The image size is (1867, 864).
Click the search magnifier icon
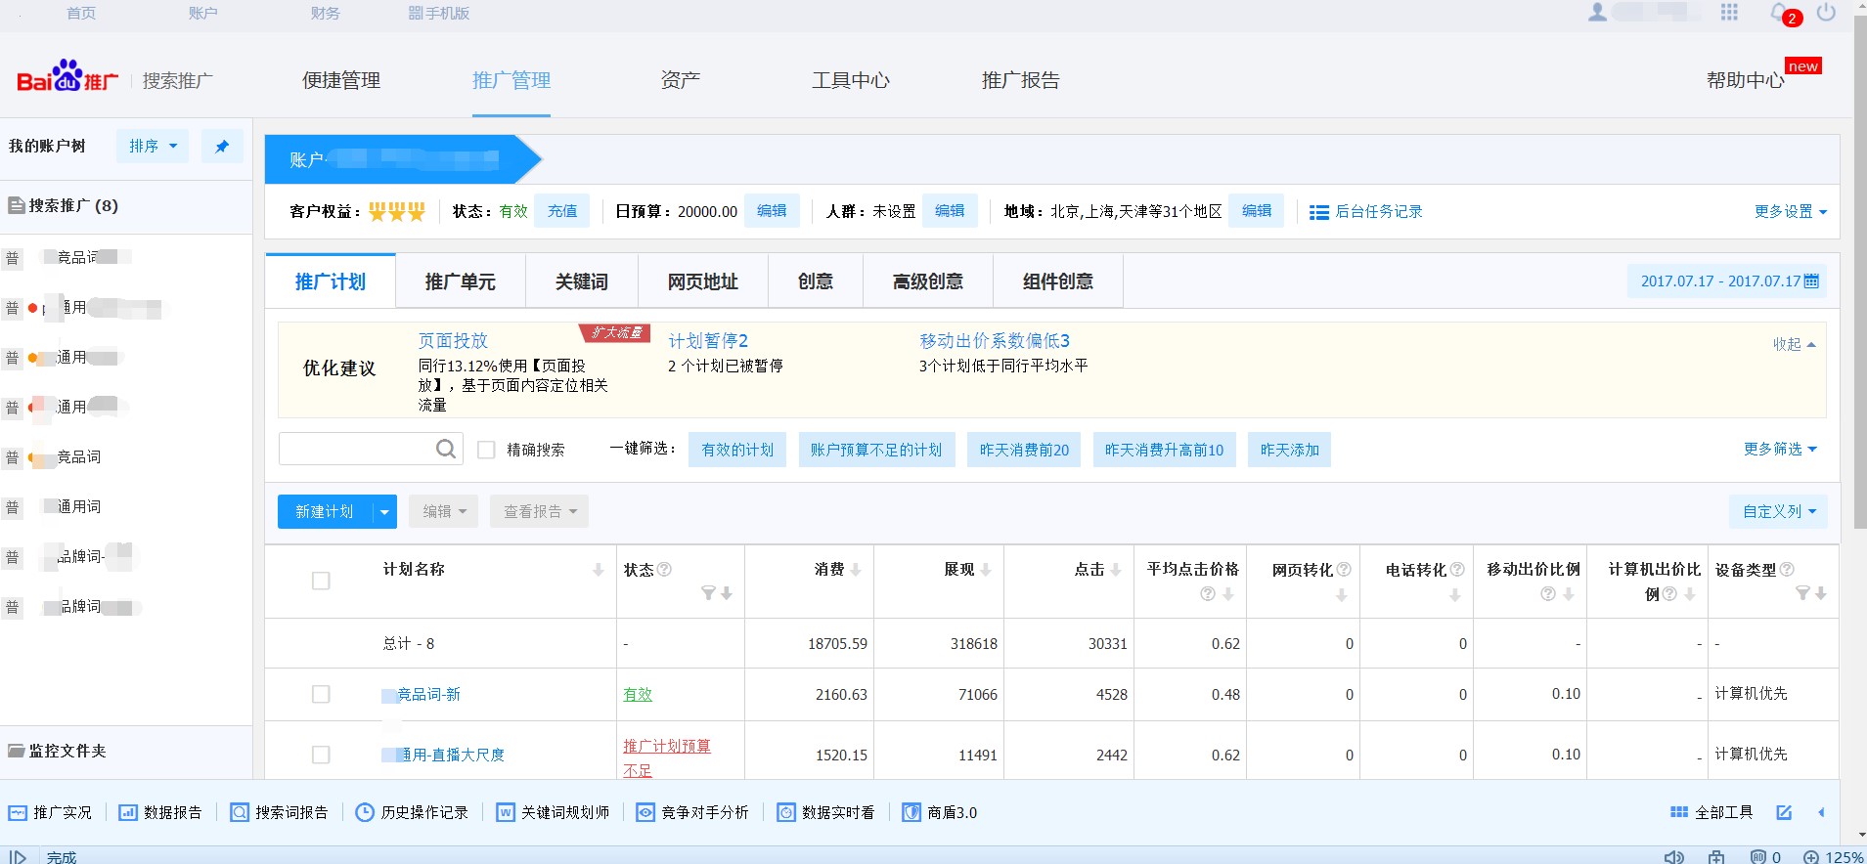[445, 449]
